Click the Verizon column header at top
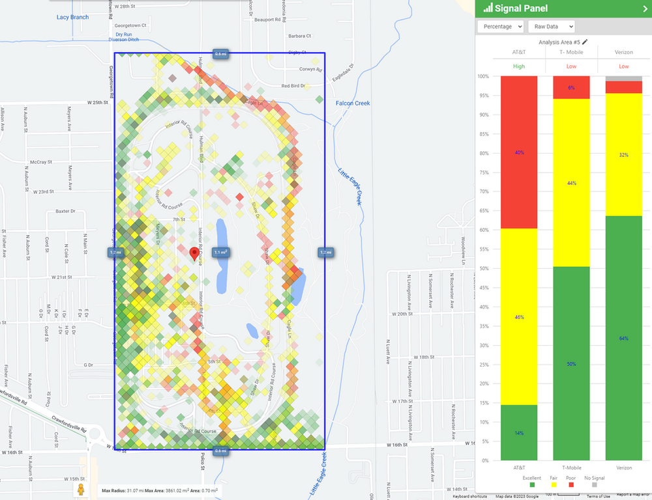Viewport: 652px width, 500px height. pyautogui.click(x=624, y=52)
